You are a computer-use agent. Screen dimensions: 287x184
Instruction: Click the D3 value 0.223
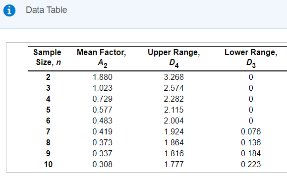pos(251,164)
